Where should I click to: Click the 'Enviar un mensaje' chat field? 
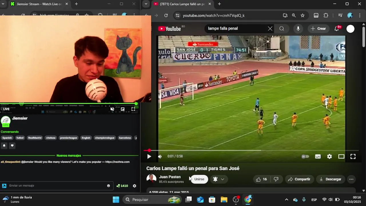point(57,186)
